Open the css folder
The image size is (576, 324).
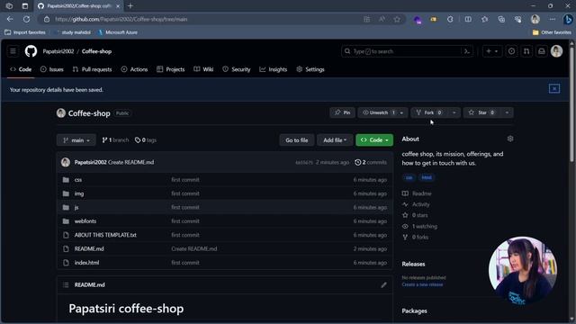(78, 180)
